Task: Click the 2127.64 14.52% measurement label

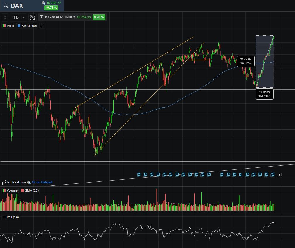Action: [246, 61]
